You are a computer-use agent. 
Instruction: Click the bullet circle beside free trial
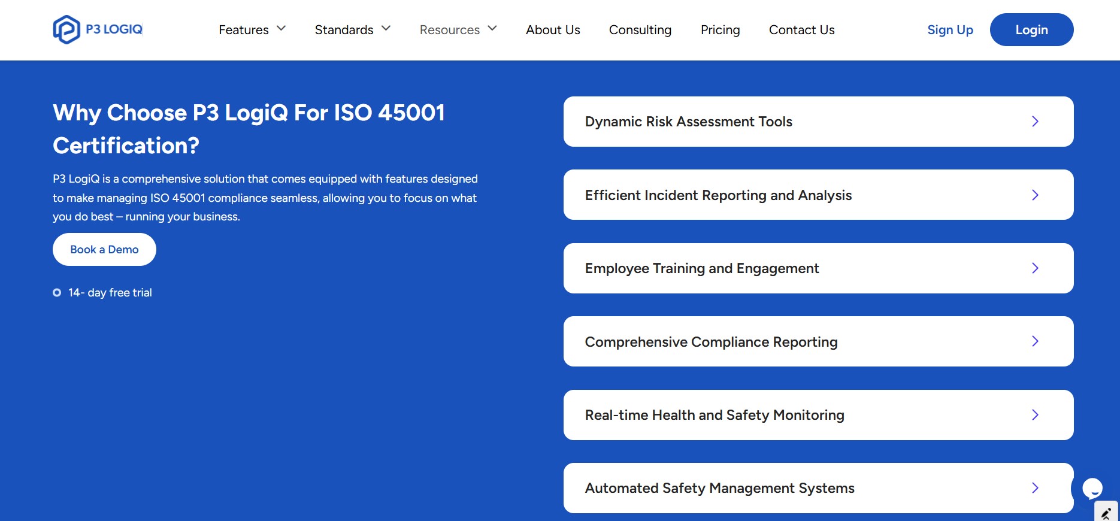pyautogui.click(x=57, y=292)
